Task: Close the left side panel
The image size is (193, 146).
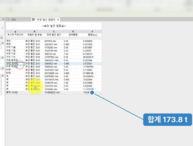Action: point(3,19)
